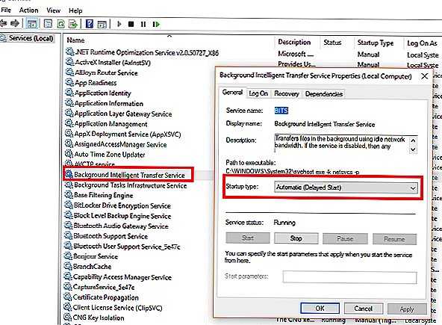The height and width of the screenshot is (325, 442).
Task: Click the blue Help question mark icon
Action: (90, 24)
